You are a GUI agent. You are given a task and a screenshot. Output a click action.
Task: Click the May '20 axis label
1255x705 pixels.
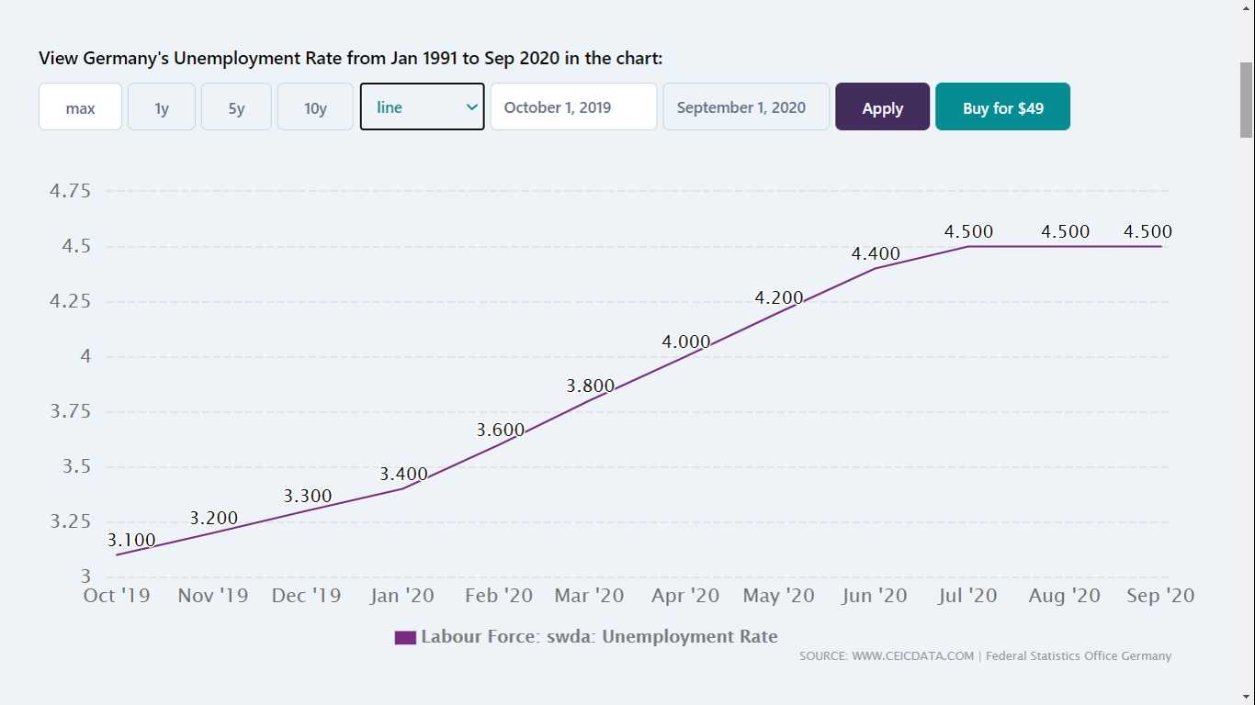(778, 595)
